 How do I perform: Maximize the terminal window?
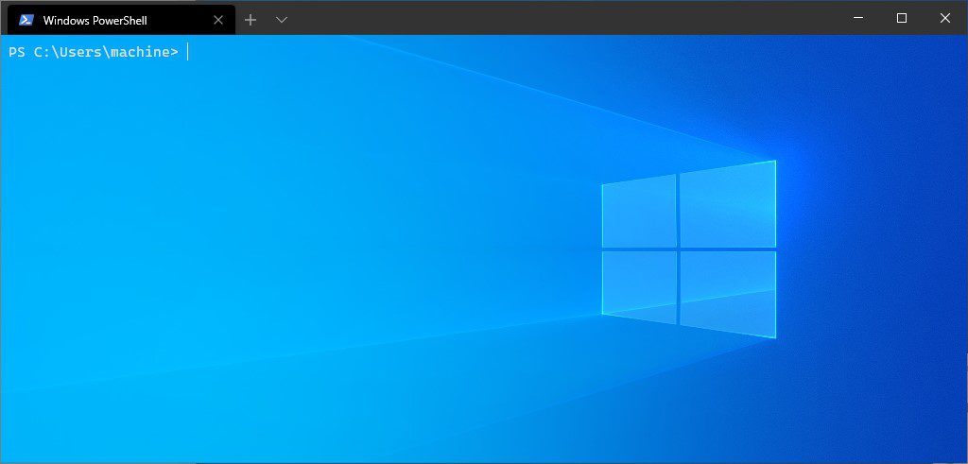coord(901,18)
